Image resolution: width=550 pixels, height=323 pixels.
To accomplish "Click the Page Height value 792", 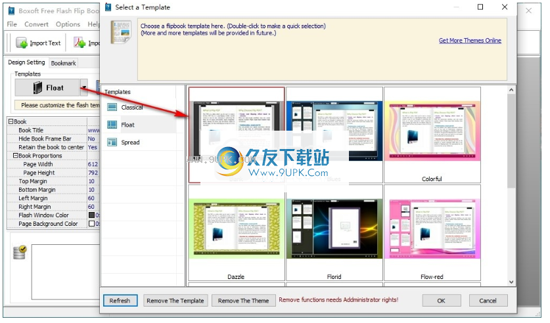I will pos(93,173).
